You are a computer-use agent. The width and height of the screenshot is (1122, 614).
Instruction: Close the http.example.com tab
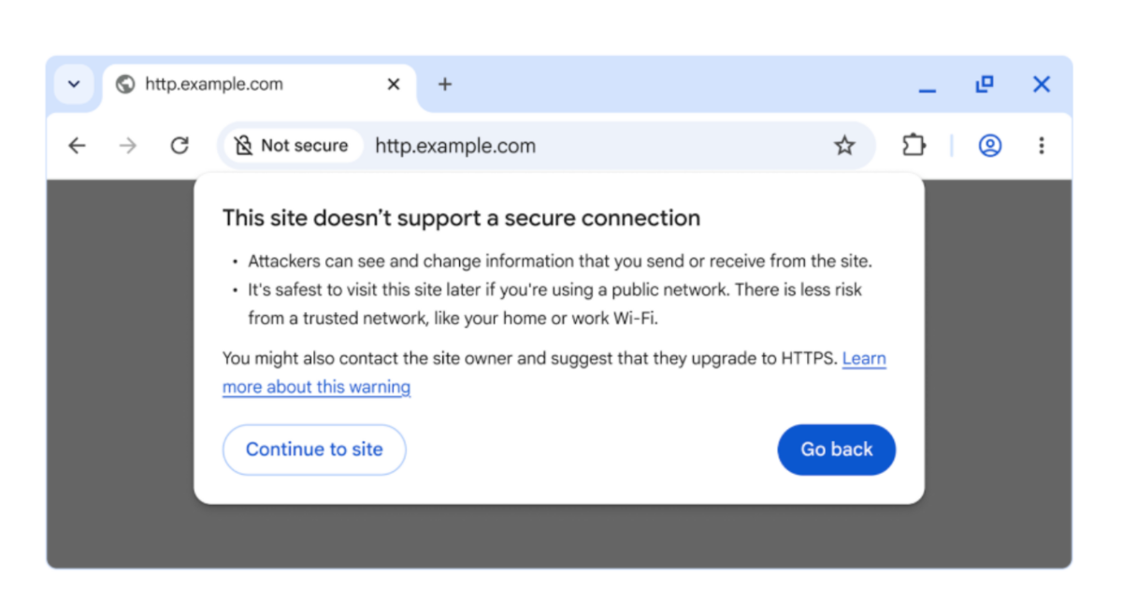[393, 84]
